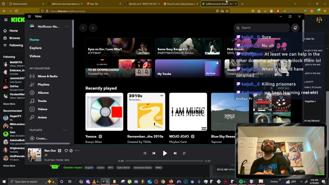Viewport: 329px width, 185px height.
Task: Go forward with TIDAL forward arrow
Action: click(x=93, y=28)
